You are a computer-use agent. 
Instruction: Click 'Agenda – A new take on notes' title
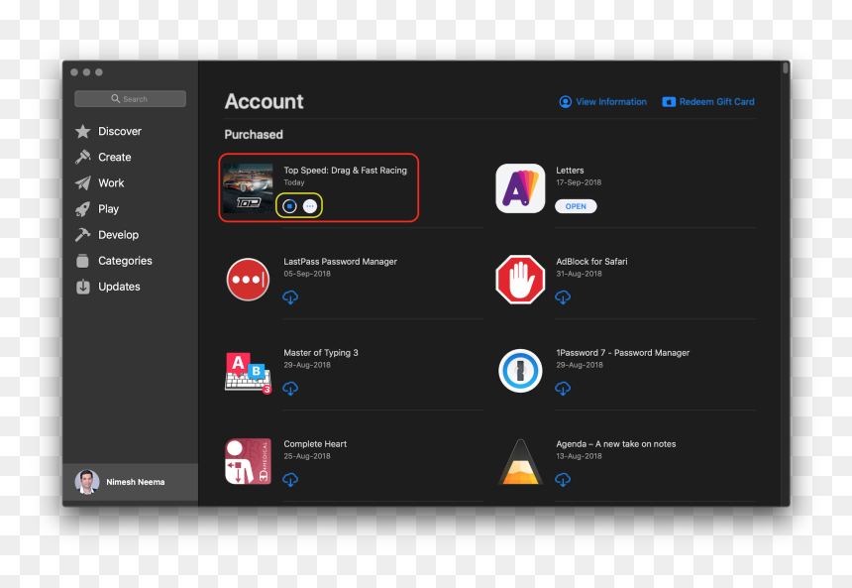coord(615,444)
